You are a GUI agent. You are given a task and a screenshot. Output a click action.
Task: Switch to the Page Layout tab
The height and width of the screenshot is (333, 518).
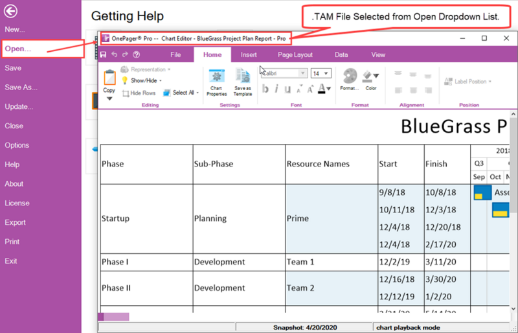pos(295,55)
